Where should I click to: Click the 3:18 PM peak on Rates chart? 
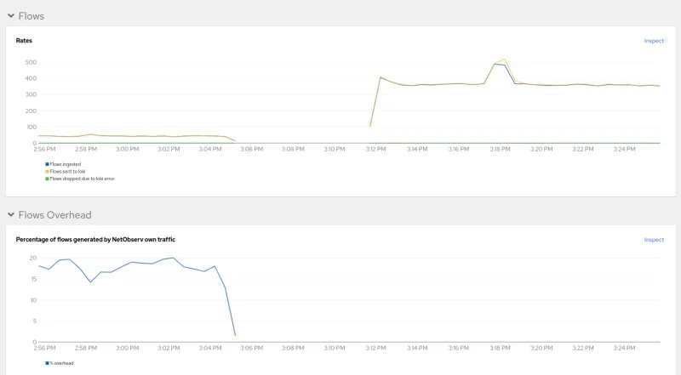(504, 60)
